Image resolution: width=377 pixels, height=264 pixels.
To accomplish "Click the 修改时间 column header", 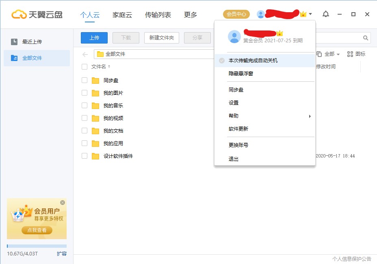I will pyautogui.click(x=325, y=67).
